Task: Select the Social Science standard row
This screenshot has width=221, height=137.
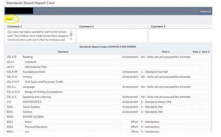Action: (x=108, y=107)
